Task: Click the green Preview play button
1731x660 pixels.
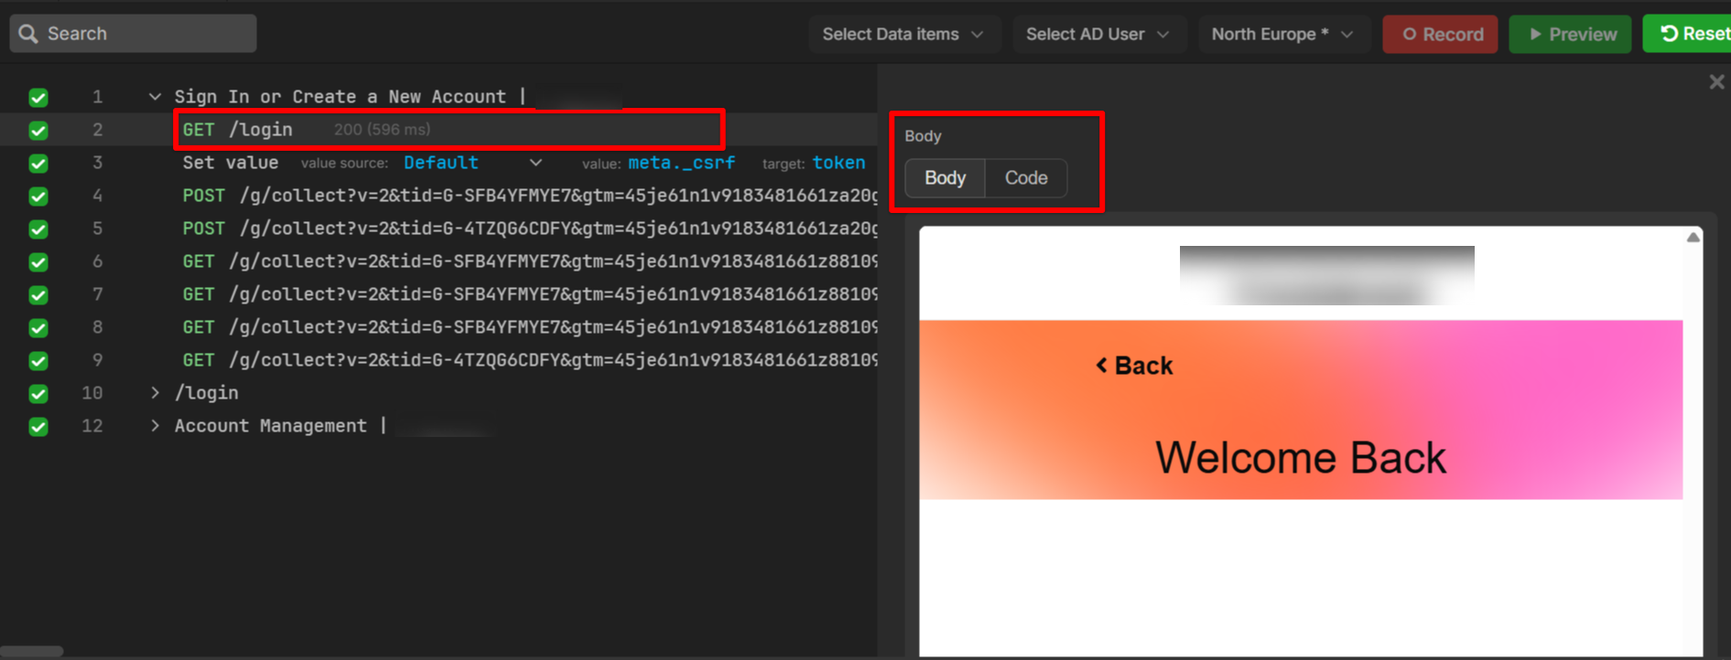Action: (x=1569, y=35)
